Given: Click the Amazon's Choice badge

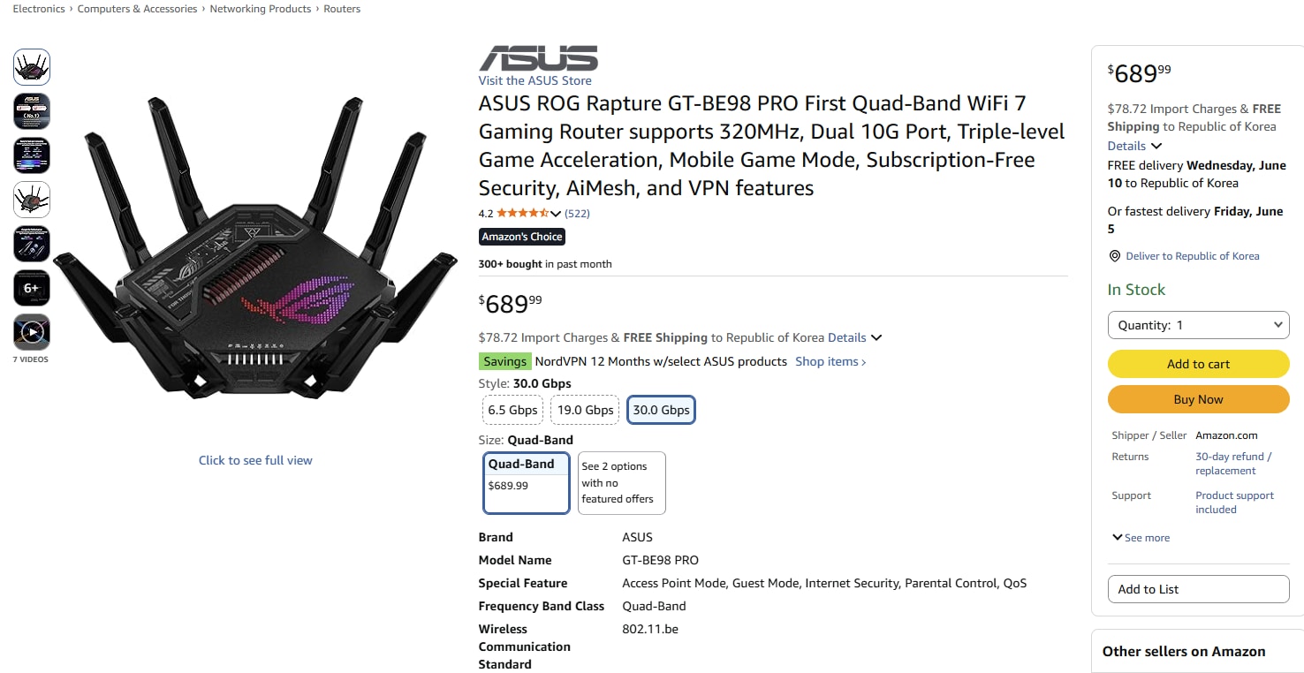Looking at the screenshot, I should tap(522, 237).
